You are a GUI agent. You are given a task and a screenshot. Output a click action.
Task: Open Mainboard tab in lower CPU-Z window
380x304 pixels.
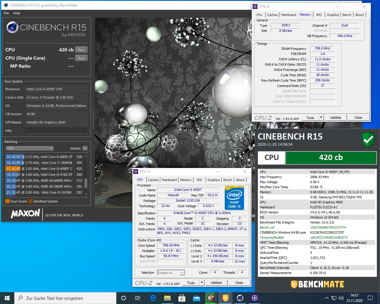coord(169,180)
